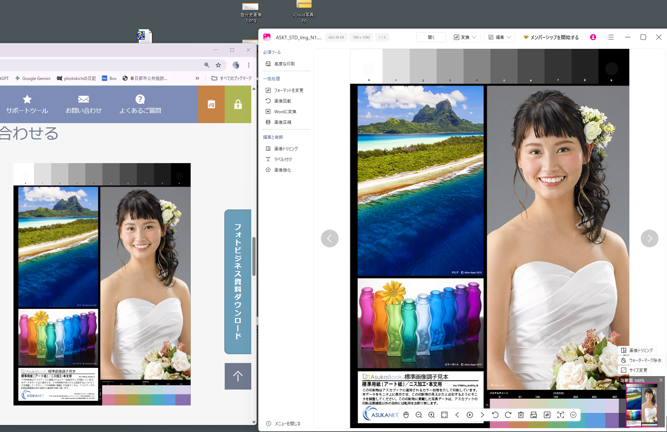Image resolution: width=667 pixels, height=432 pixels.
Task: Select 画像トリミング in the sidebar
Action: click(x=286, y=149)
